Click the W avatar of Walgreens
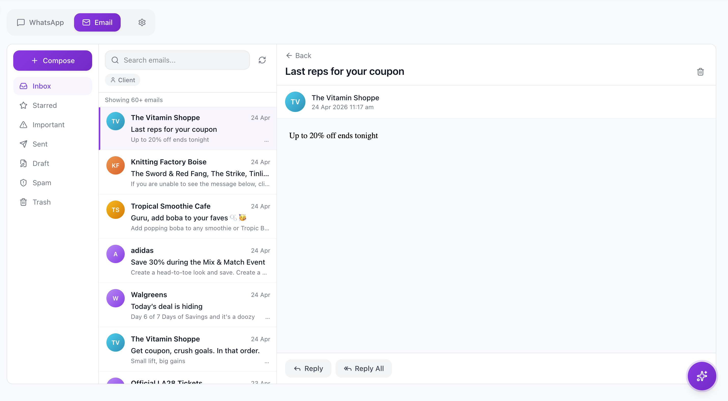The height and width of the screenshot is (401, 728). (115, 298)
